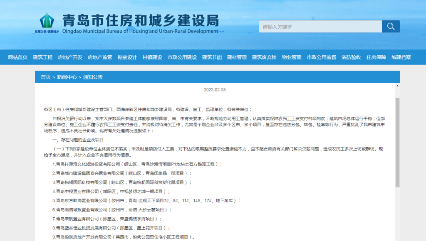Click the scrollbar up arrow
The height and width of the screenshot is (241, 426).
click(397, 86)
